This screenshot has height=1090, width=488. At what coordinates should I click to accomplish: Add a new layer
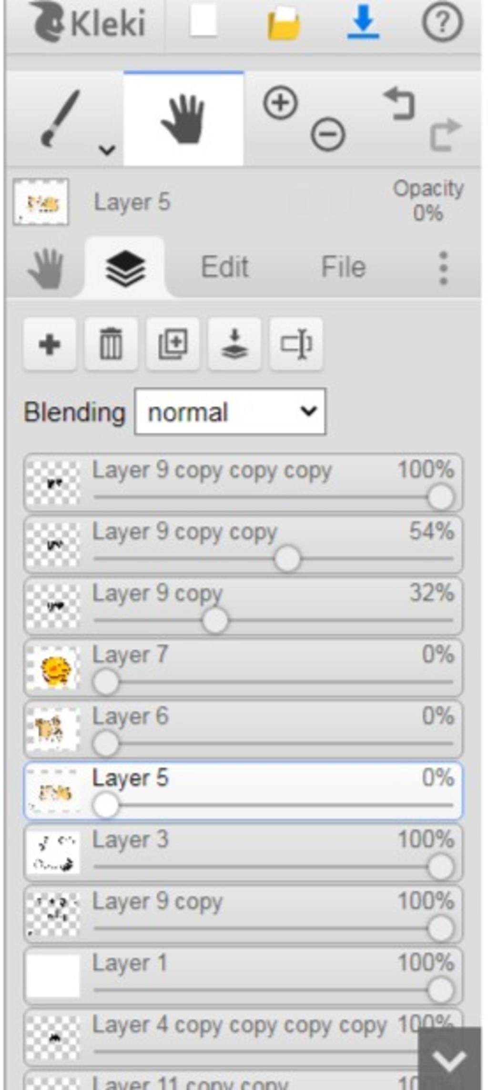(x=50, y=344)
